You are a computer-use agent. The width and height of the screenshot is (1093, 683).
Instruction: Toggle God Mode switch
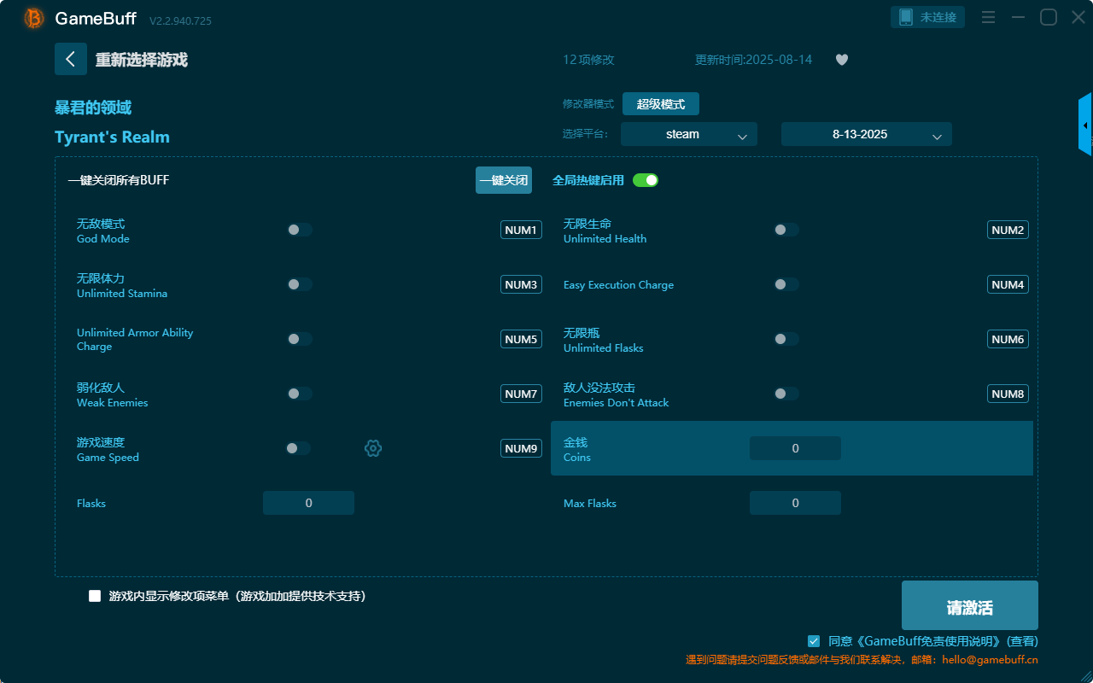click(x=300, y=230)
